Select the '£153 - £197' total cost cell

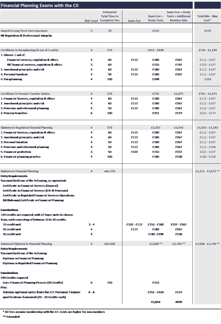pos(207,65)
